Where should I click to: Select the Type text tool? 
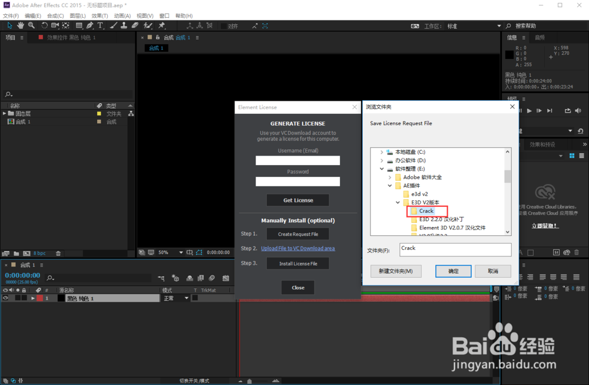[x=100, y=25]
